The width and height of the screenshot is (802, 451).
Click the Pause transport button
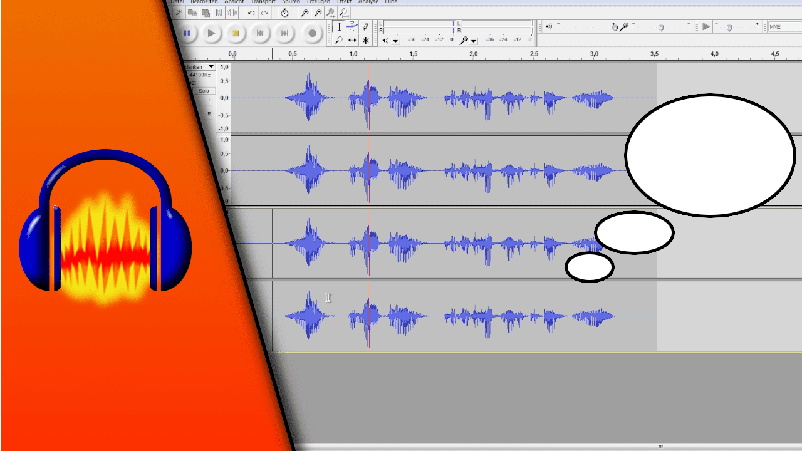[x=187, y=33]
